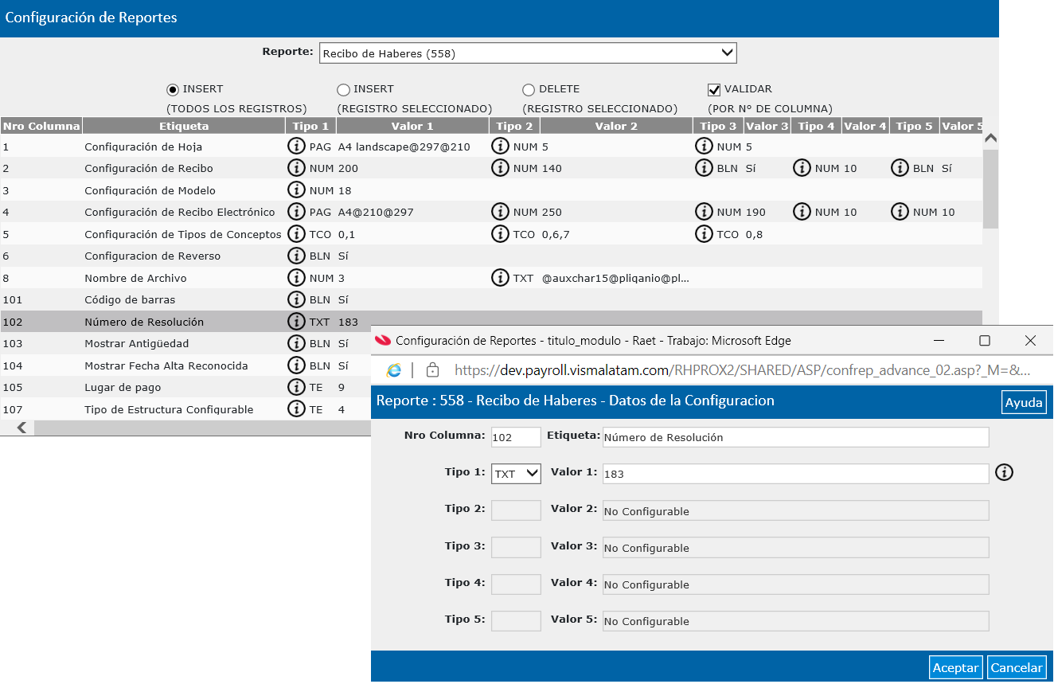Click Tipo 1 info icon for Tipos de Conceptos

(297, 234)
